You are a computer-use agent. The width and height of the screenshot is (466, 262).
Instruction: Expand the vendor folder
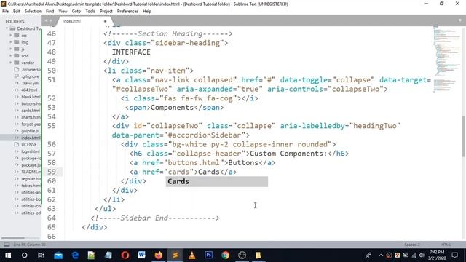pos(10,63)
